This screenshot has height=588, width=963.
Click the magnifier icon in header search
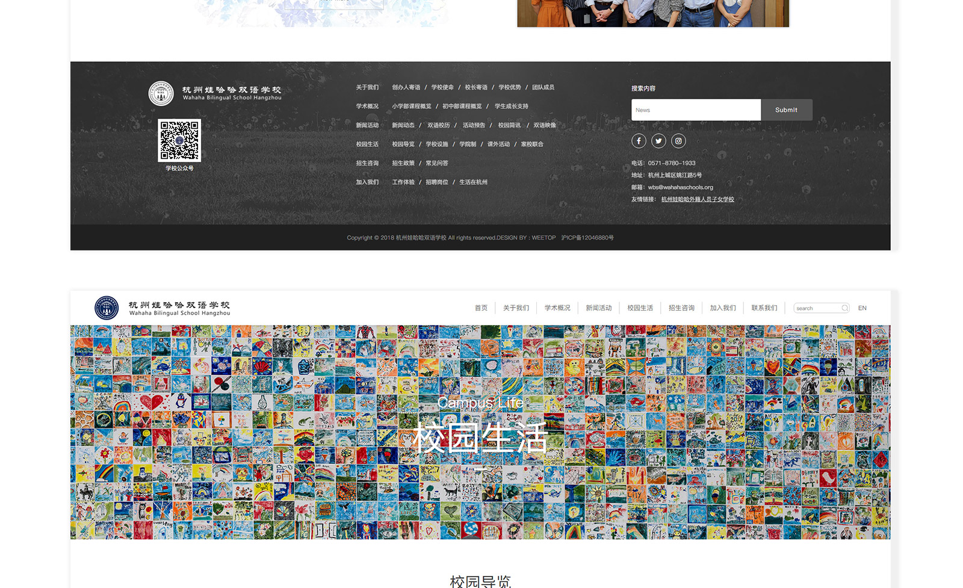click(x=845, y=308)
